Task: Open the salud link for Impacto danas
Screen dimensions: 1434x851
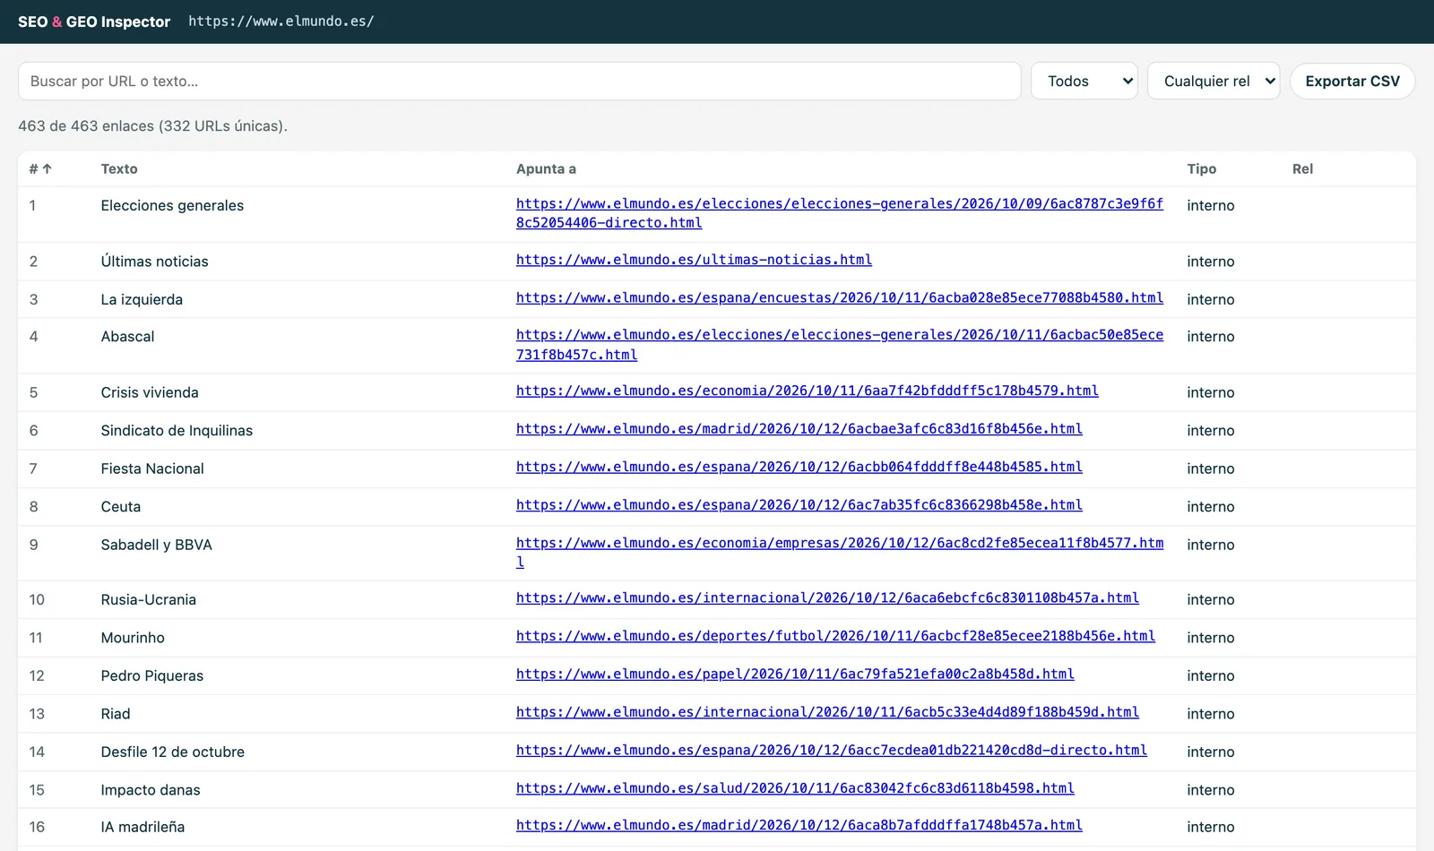Action: (795, 788)
